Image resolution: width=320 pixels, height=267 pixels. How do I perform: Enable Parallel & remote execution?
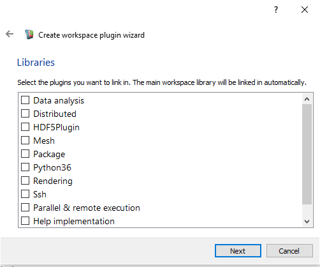25,207
